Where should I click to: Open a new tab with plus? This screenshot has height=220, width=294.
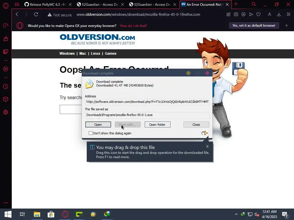coord(236,4)
